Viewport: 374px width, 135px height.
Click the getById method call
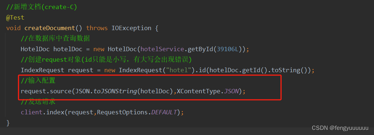pyautogui.click(x=200, y=49)
